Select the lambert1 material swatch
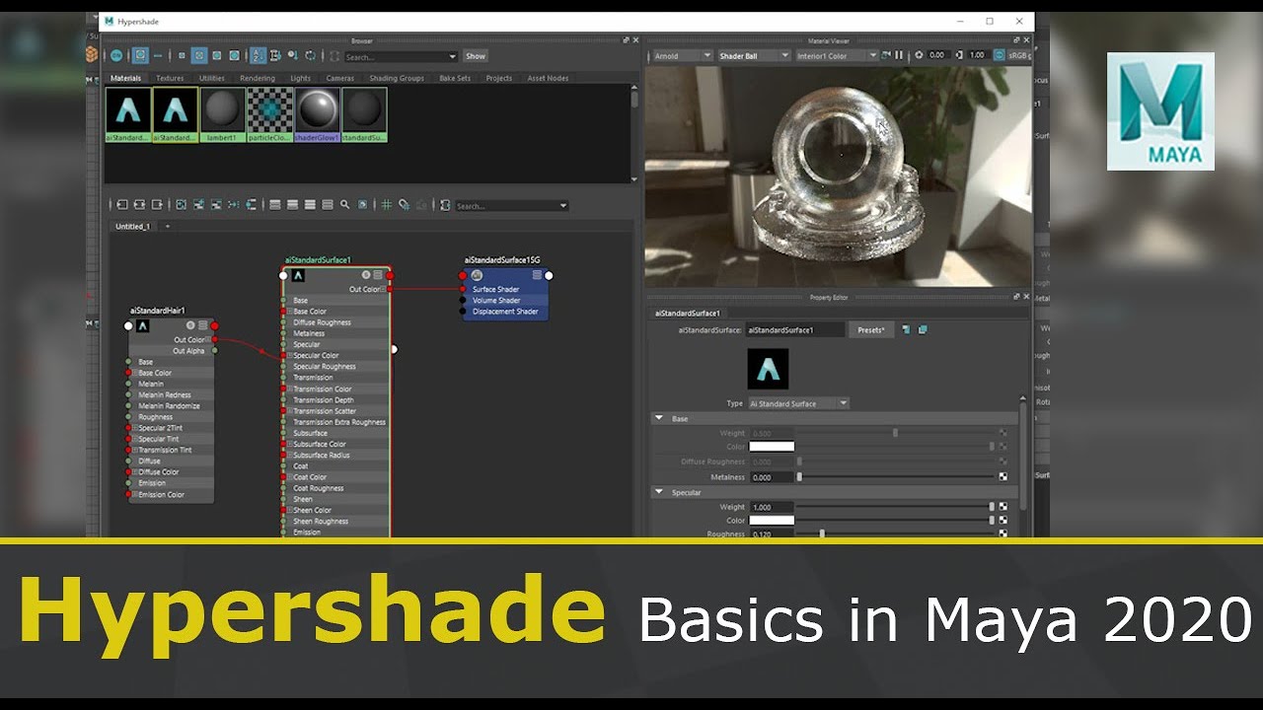 click(222, 114)
